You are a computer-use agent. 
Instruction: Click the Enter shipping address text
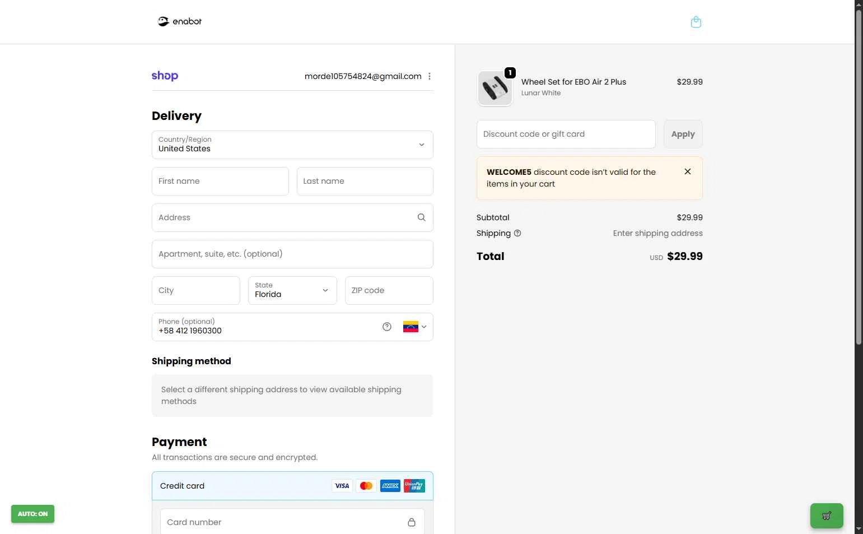point(657,233)
